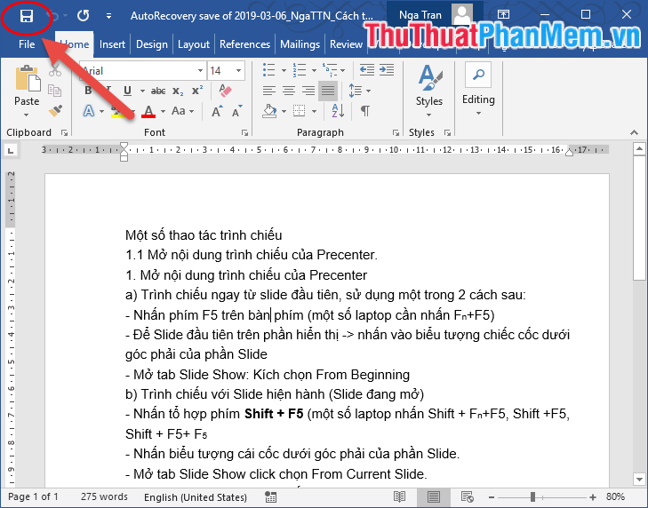
Task: Apply numbered list
Action: [x=300, y=70]
